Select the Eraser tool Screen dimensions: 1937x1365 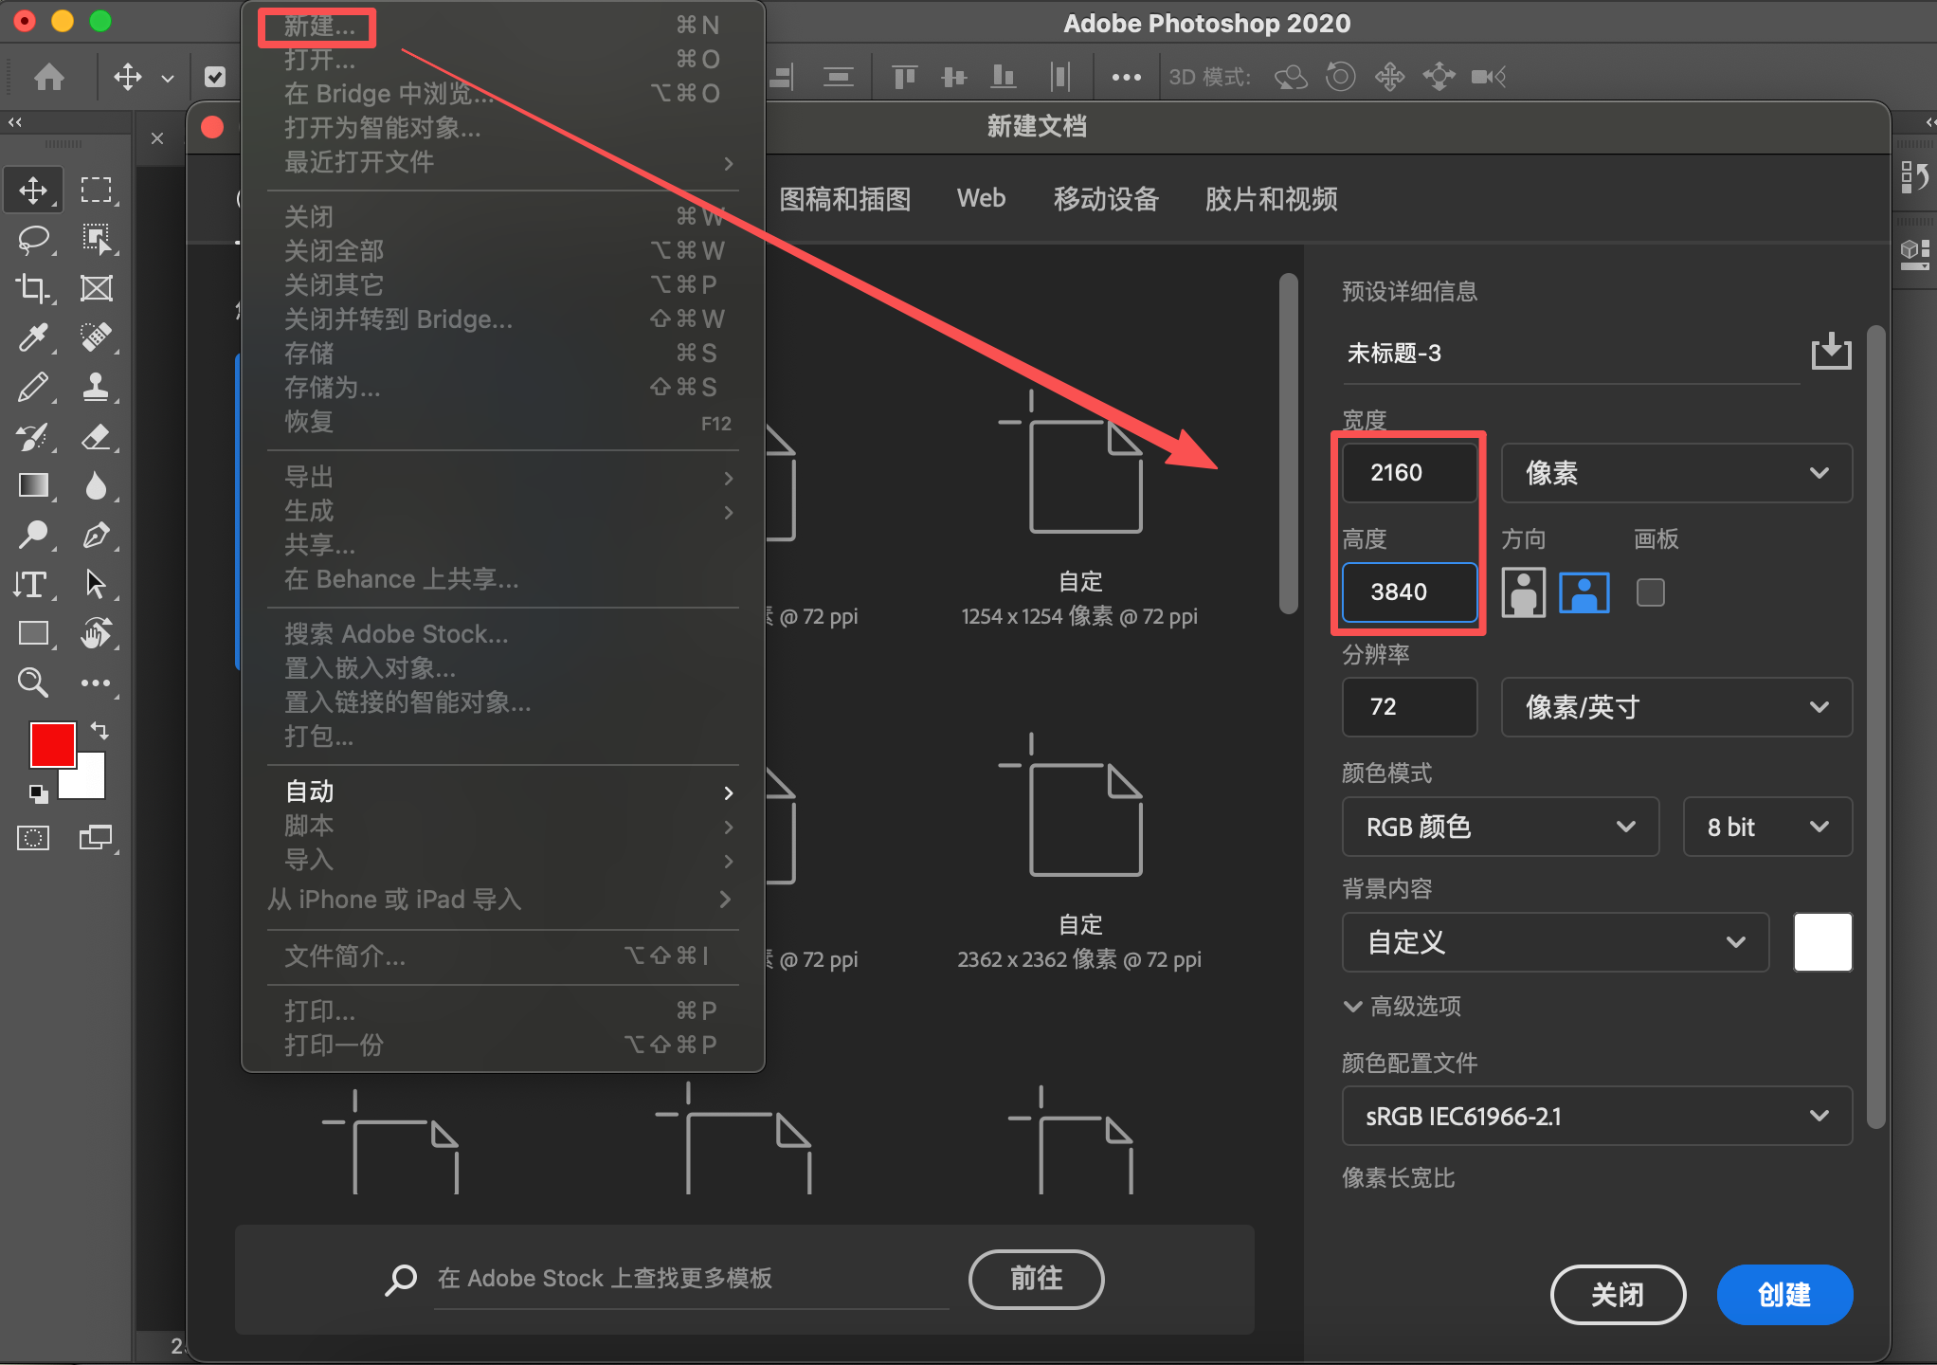(96, 436)
